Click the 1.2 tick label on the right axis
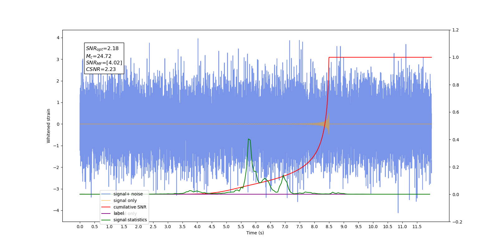The height and width of the screenshot is (249, 499). (x=456, y=30)
